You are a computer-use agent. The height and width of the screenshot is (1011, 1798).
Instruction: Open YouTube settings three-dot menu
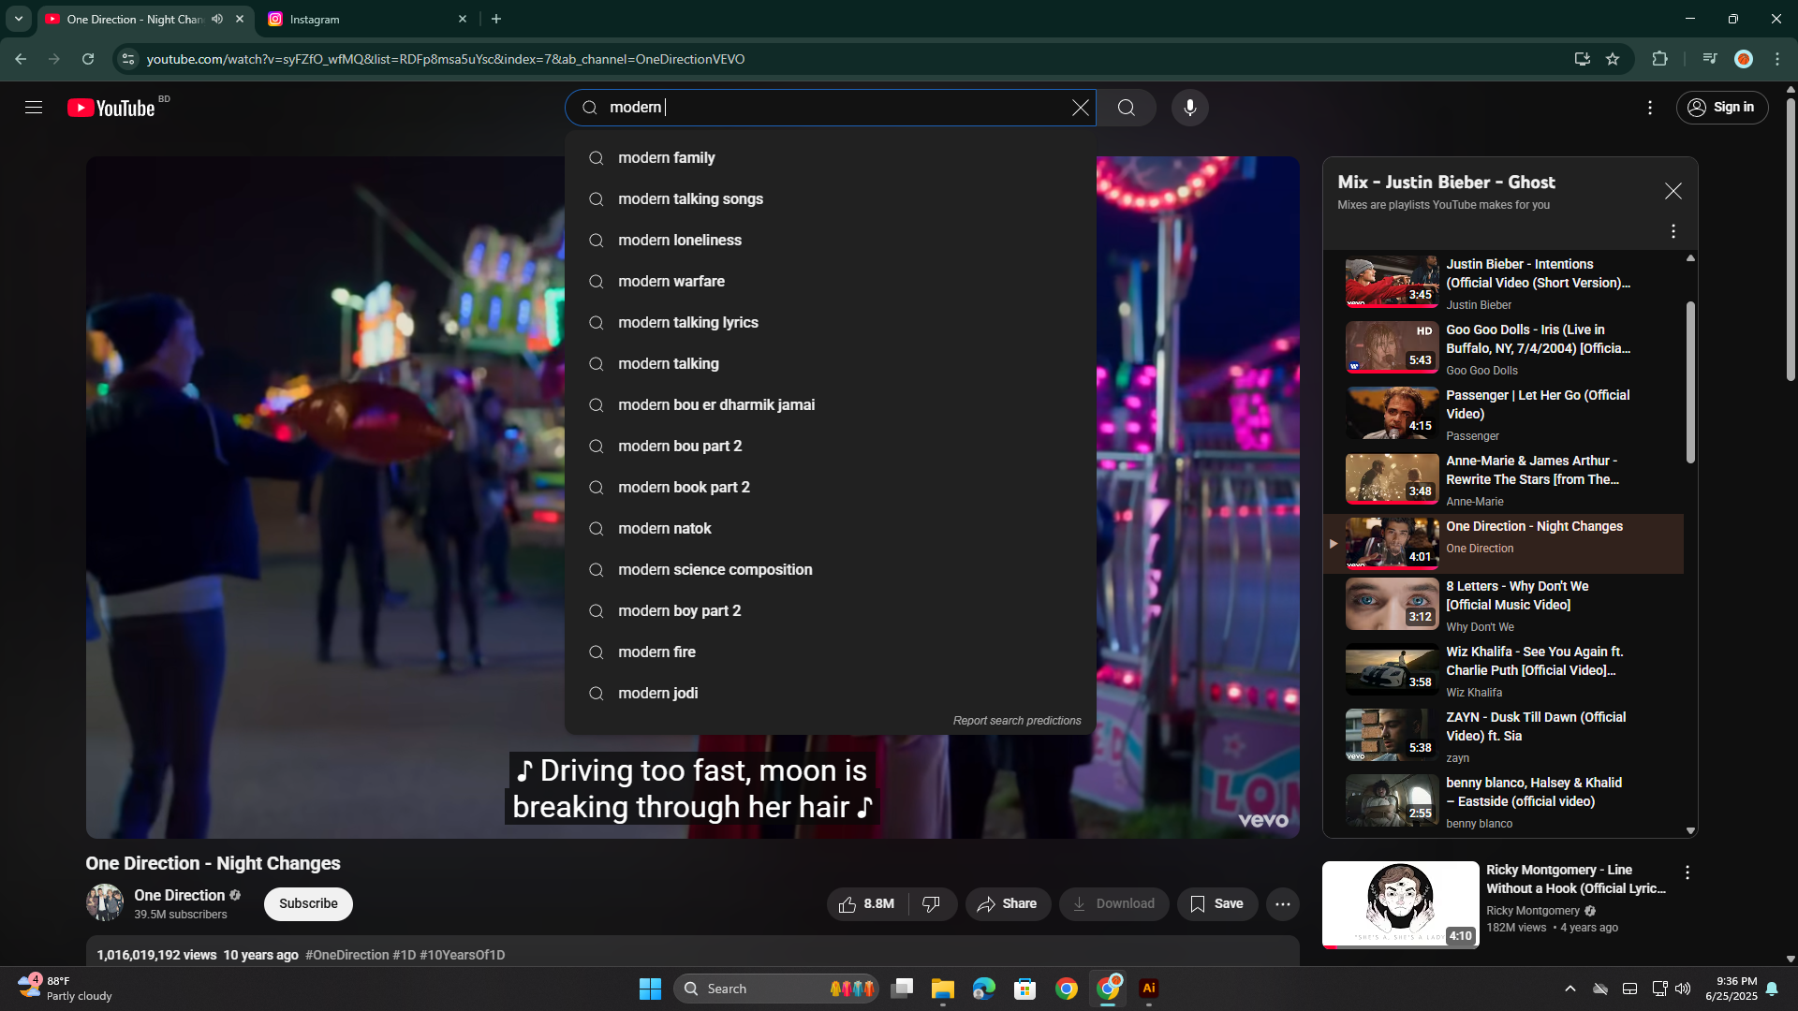pyautogui.click(x=1650, y=108)
